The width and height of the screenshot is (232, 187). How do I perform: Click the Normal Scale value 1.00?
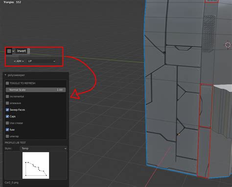pyautogui.click(x=60, y=90)
